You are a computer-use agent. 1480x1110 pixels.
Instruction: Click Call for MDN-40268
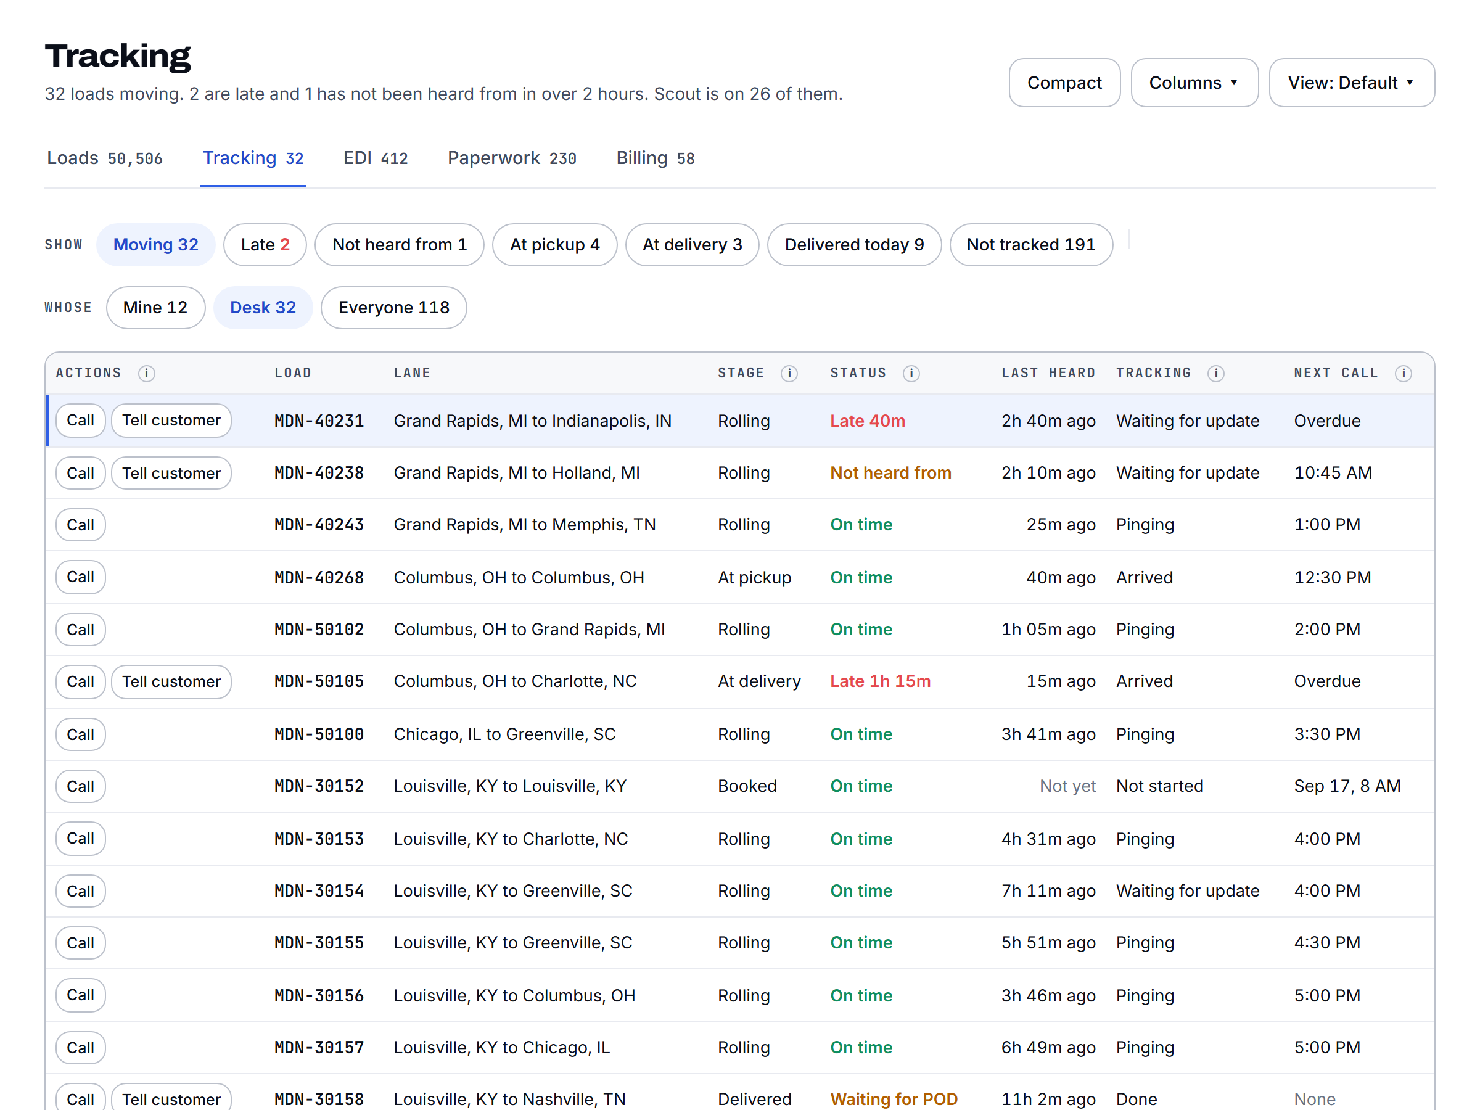click(x=80, y=577)
